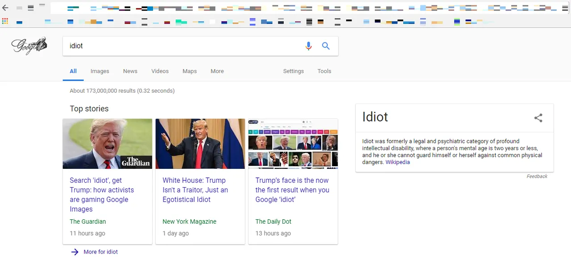Open 'Search idiot, get Trump' Guardian story
571x258 pixels.
click(102, 195)
